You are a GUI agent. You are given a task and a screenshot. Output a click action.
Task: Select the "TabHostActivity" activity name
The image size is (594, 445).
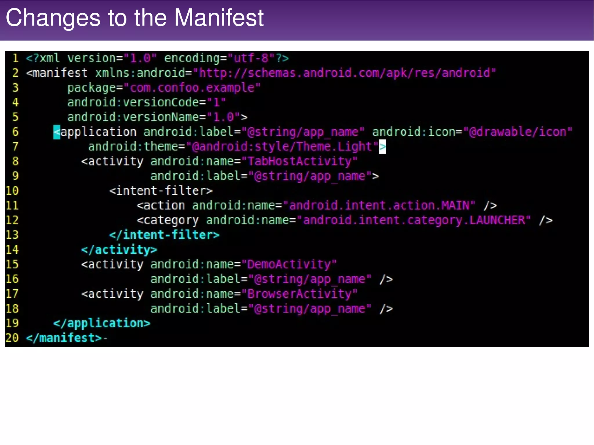click(299, 161)
